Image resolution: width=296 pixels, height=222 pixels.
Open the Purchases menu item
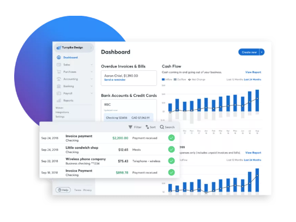click(70, 72)
